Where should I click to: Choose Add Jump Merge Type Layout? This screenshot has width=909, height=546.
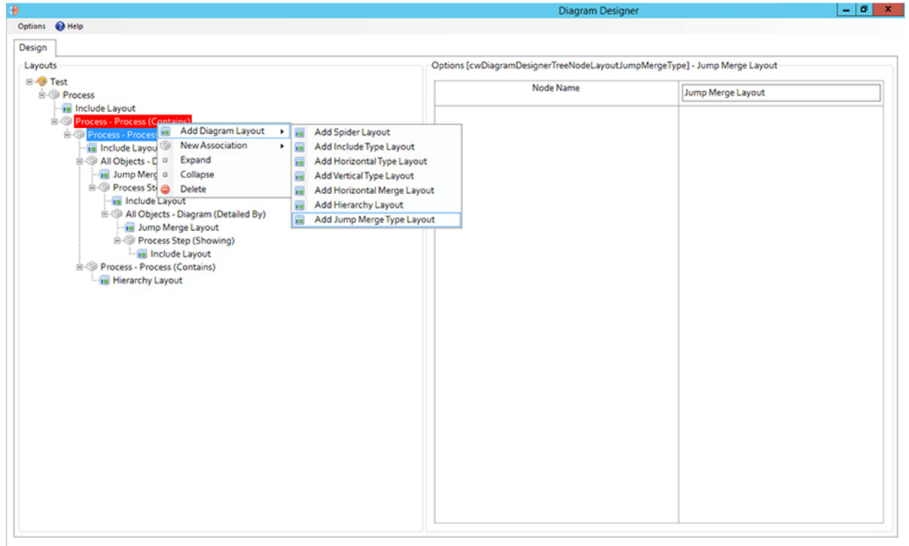point(374,220)
